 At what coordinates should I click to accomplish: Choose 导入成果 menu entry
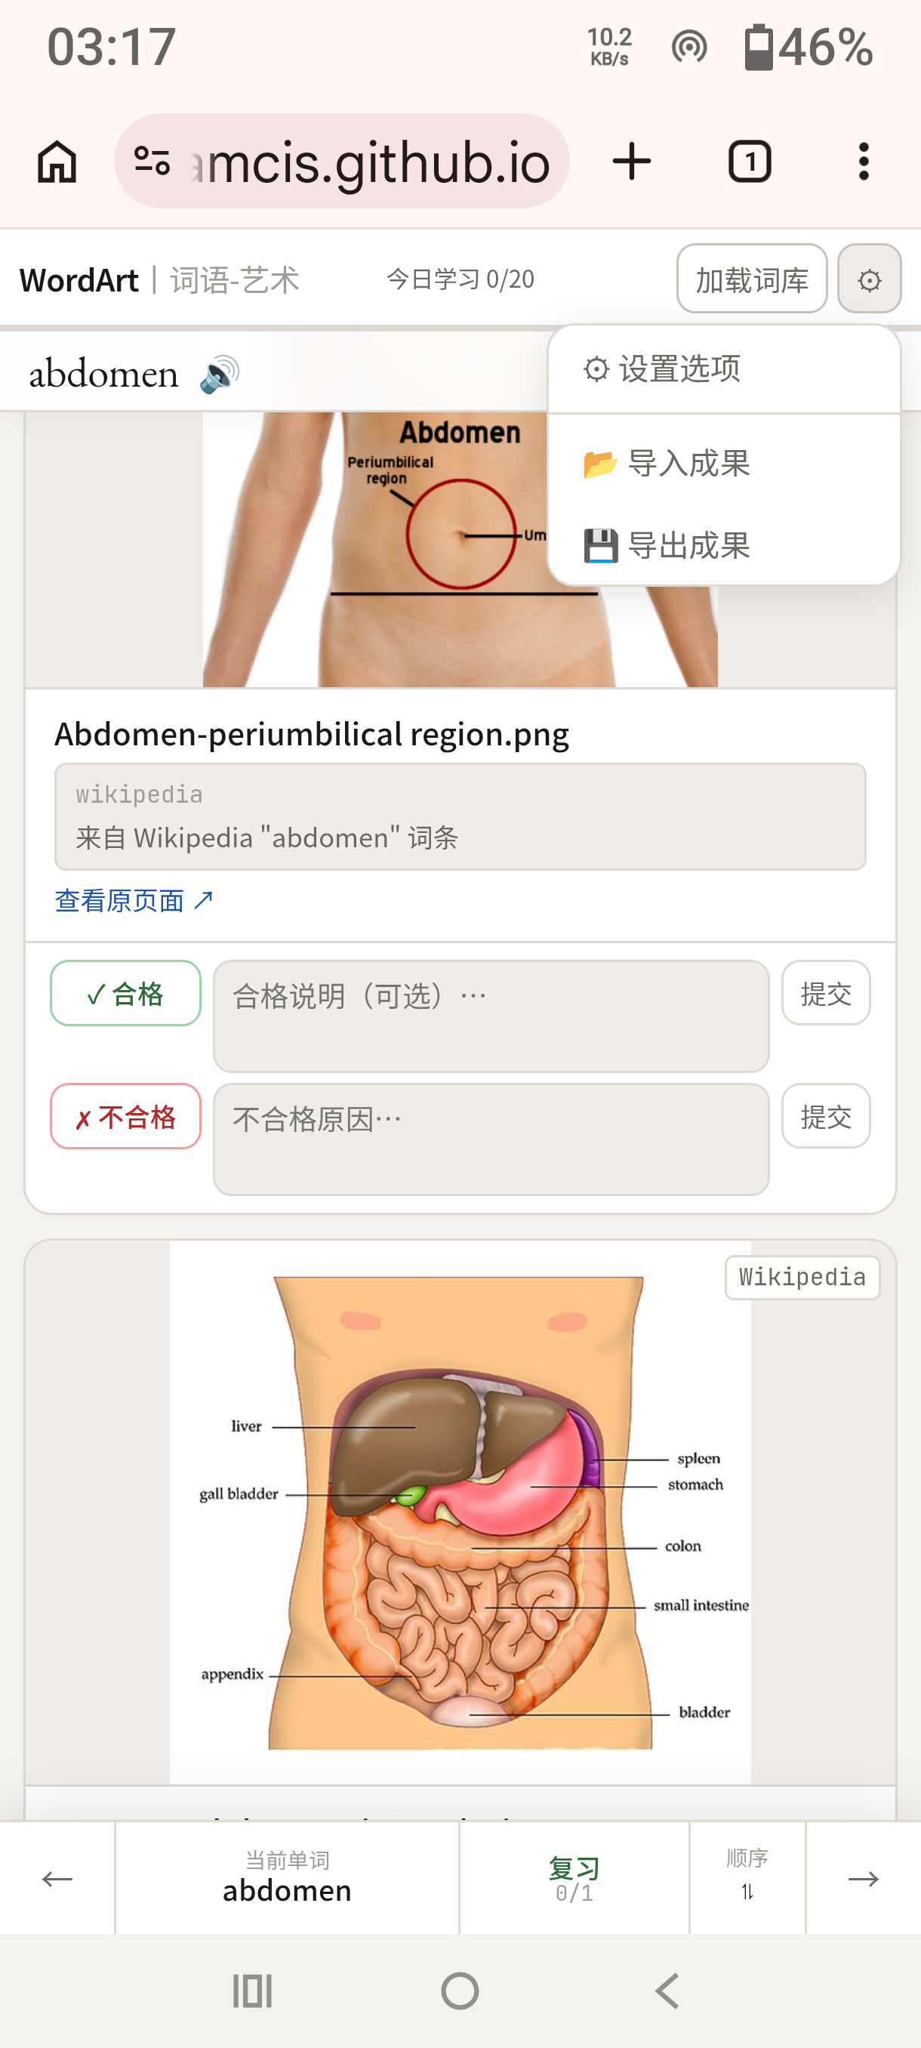tap(667, 463)
